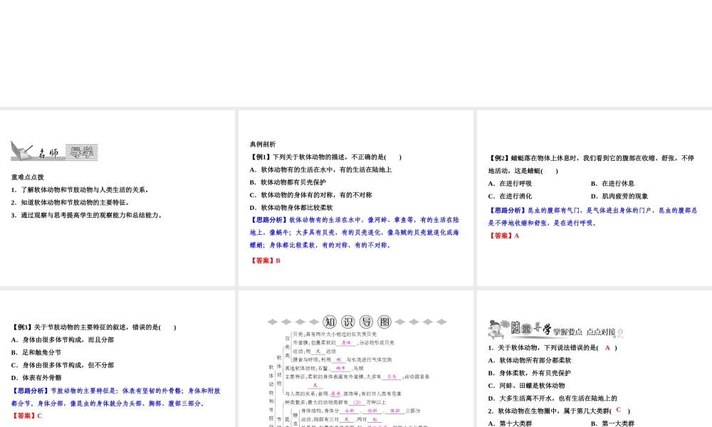Select option D 软体动物身体都比较柔软
Image resolution: width=712 pixels, height=427 pixels.
[291, 208]
